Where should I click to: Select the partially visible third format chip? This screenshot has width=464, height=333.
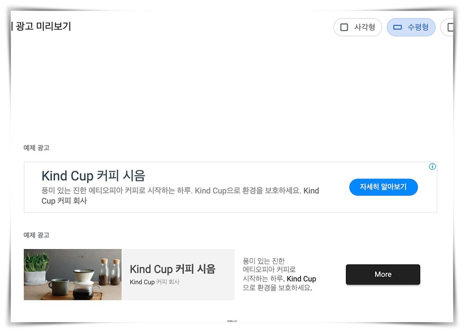447,27
